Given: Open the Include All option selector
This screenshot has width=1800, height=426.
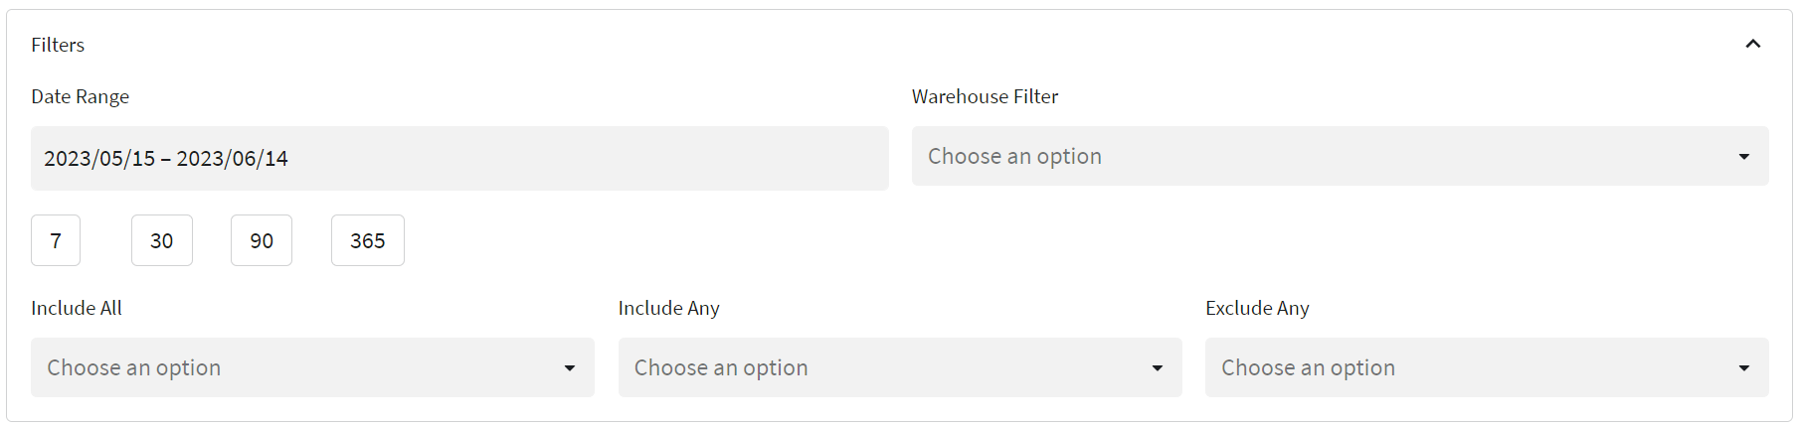Looking at the screenshot, I should tap(312, 367).
